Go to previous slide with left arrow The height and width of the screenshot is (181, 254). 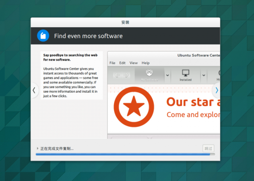pos(34,90)
